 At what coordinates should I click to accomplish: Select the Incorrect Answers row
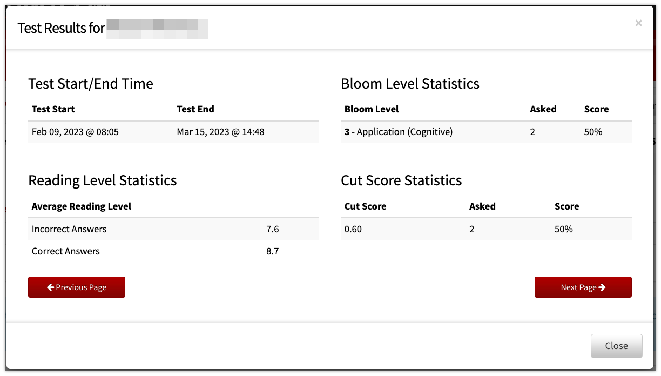click(x=173, y=229)
